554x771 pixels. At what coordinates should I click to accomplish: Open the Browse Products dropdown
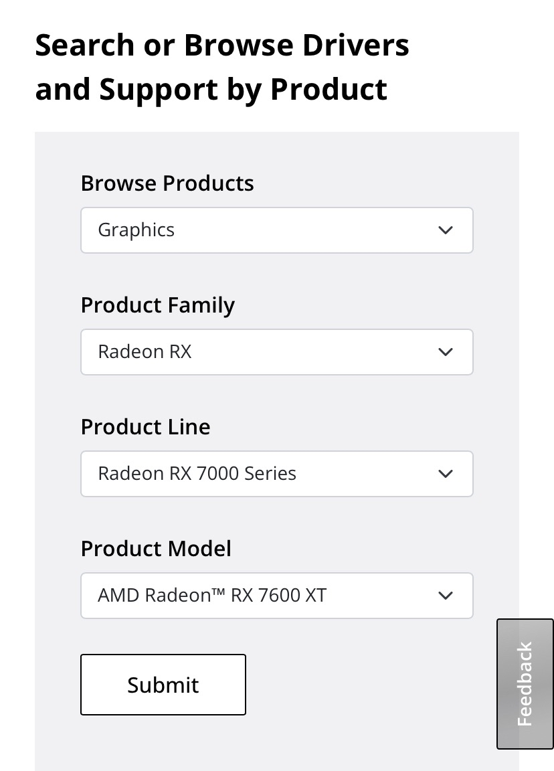click(276, 230)
